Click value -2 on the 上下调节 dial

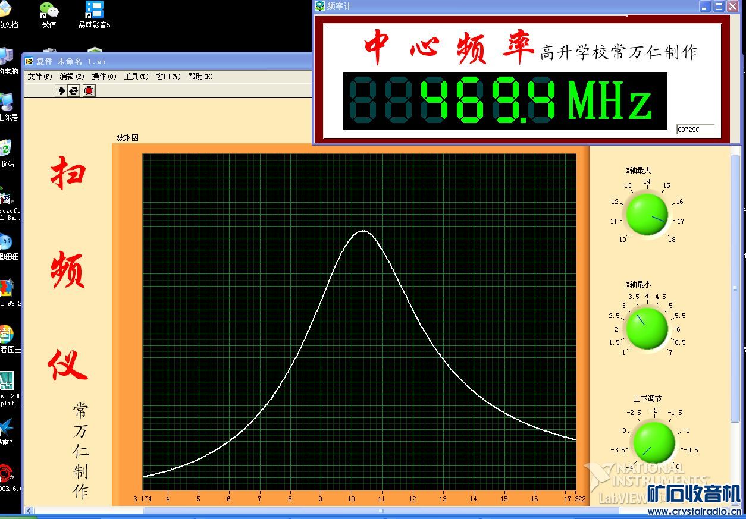654,410
